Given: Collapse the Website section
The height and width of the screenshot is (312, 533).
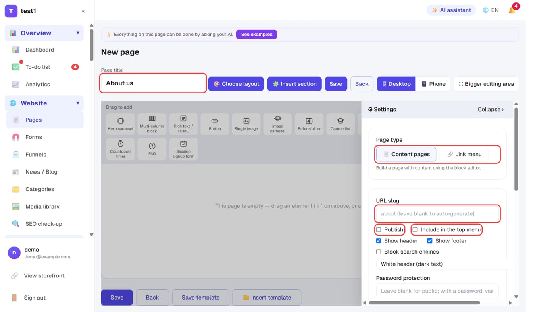Looking at the screenshot, I should coord(78,103).
